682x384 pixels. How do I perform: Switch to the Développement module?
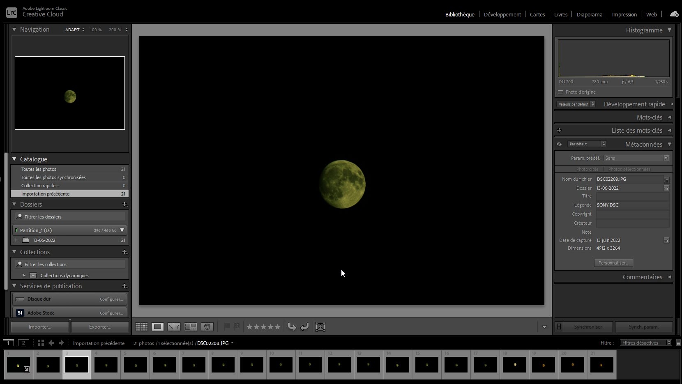pos(502,14)
